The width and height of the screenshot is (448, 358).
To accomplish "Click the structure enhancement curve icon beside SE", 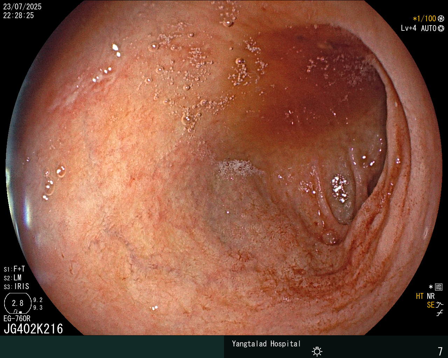I will tap(439, 305).
